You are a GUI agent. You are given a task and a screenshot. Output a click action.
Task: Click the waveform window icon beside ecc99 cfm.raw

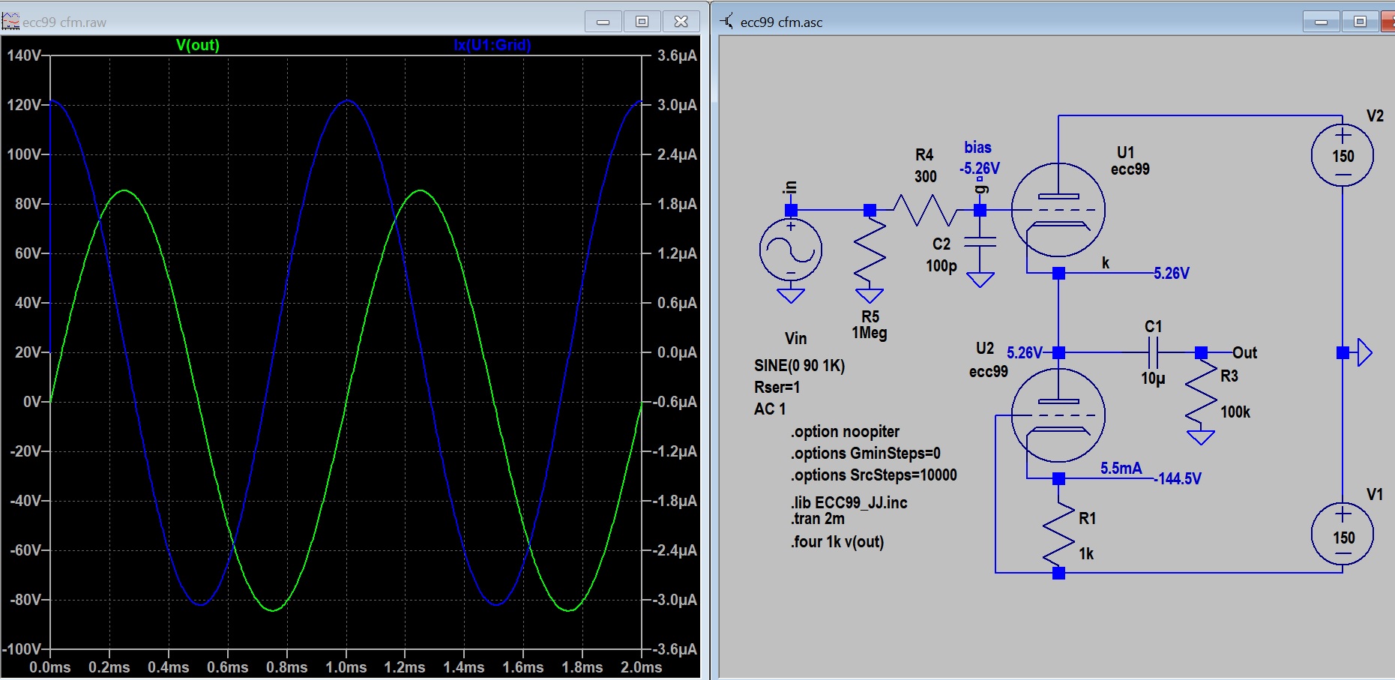[x=10, y=22]
